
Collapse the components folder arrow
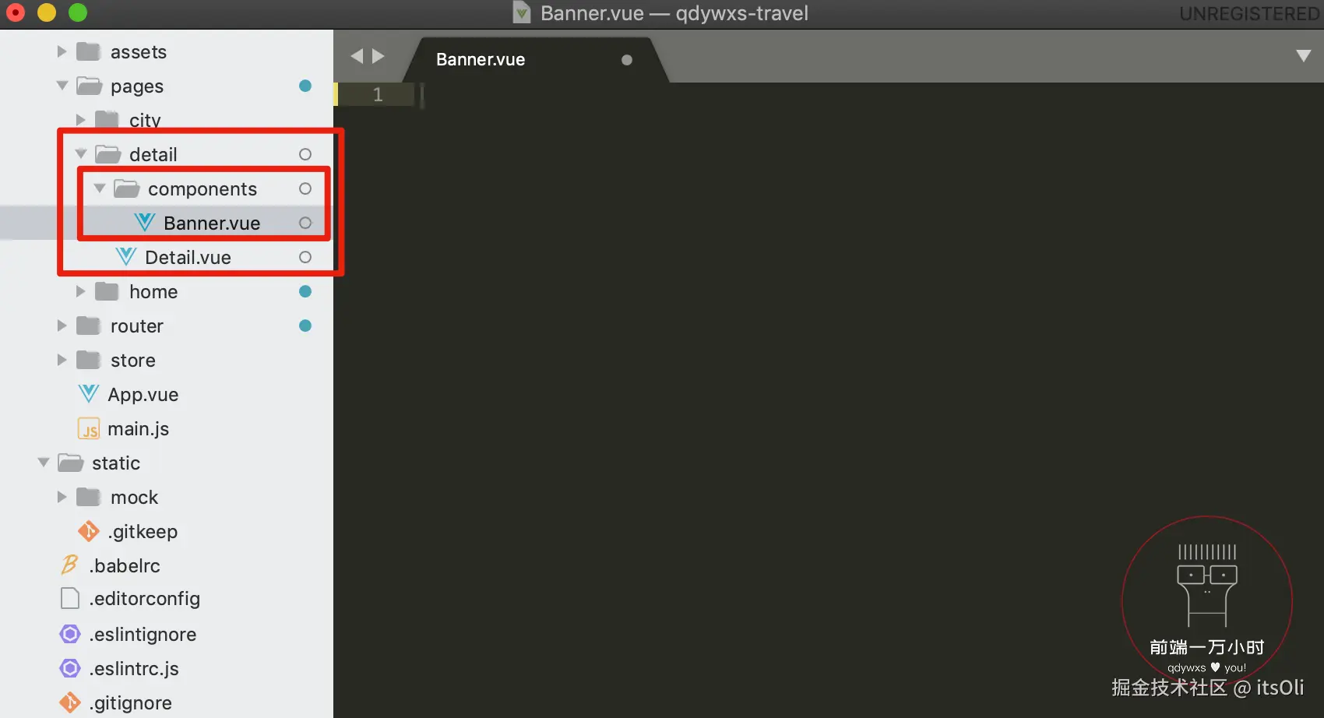(x=100, y=188)
